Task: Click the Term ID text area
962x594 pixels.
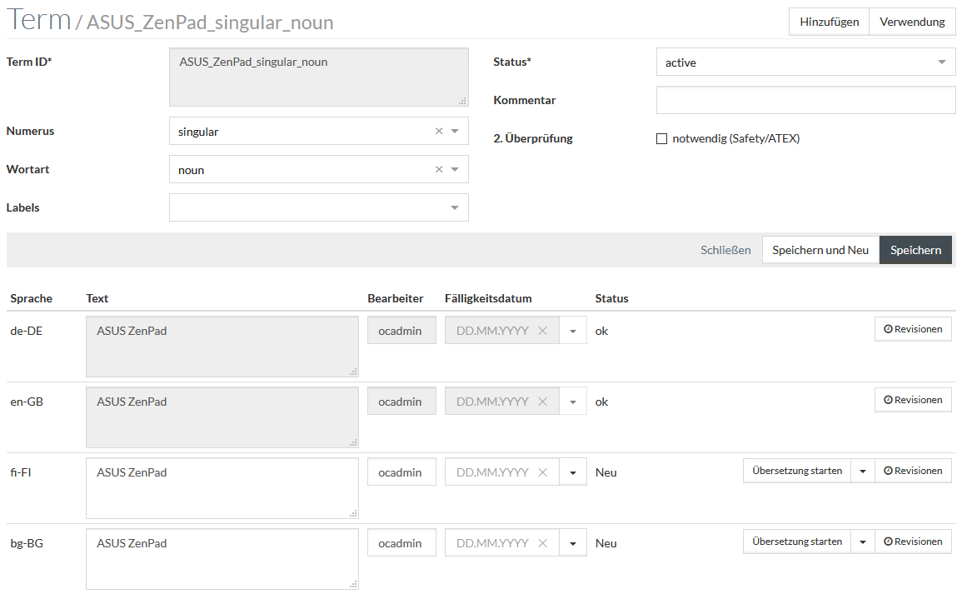Action: click(x=318, y=77)
